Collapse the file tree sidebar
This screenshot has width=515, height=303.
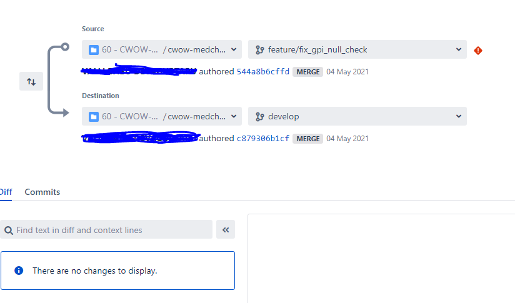(226, 229)
